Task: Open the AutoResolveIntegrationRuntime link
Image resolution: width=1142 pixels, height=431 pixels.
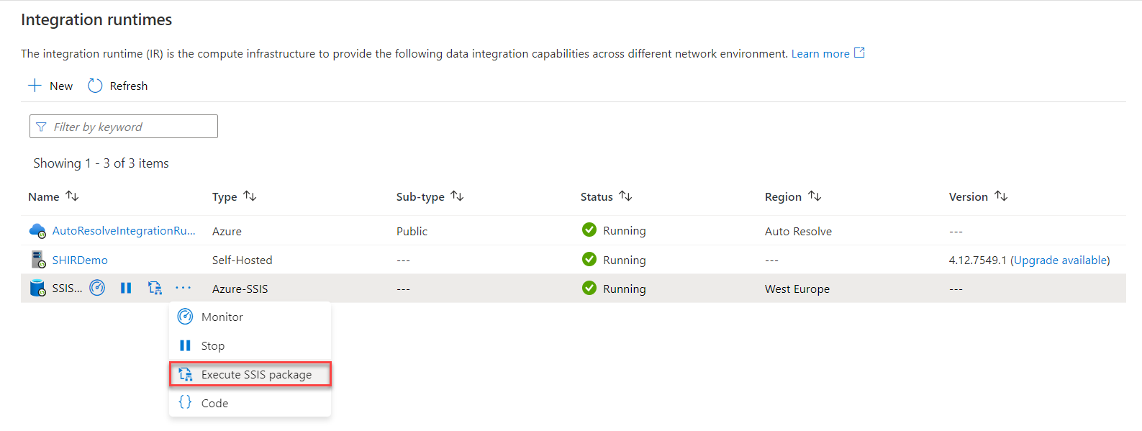Action: coord(124,231)
